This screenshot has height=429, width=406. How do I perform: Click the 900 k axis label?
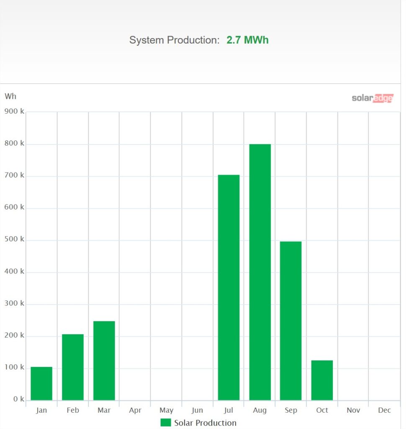14,111
